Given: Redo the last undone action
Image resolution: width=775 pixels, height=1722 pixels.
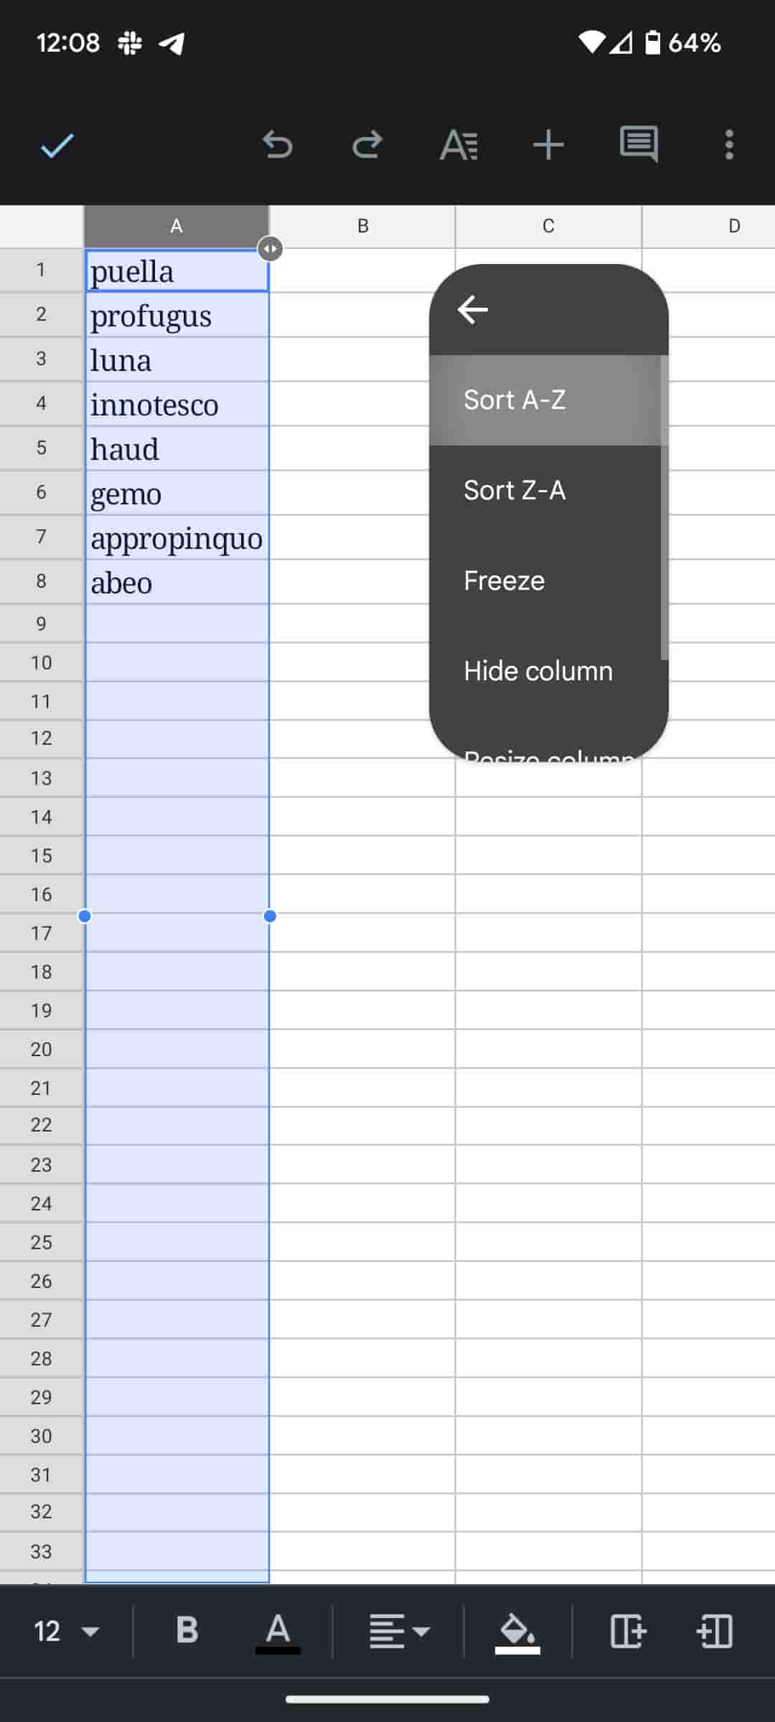Looking at the screenshot, I should point(367,145).
